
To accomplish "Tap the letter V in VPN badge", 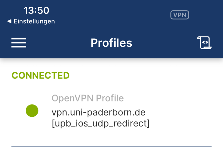I will (x=175, y=15).
